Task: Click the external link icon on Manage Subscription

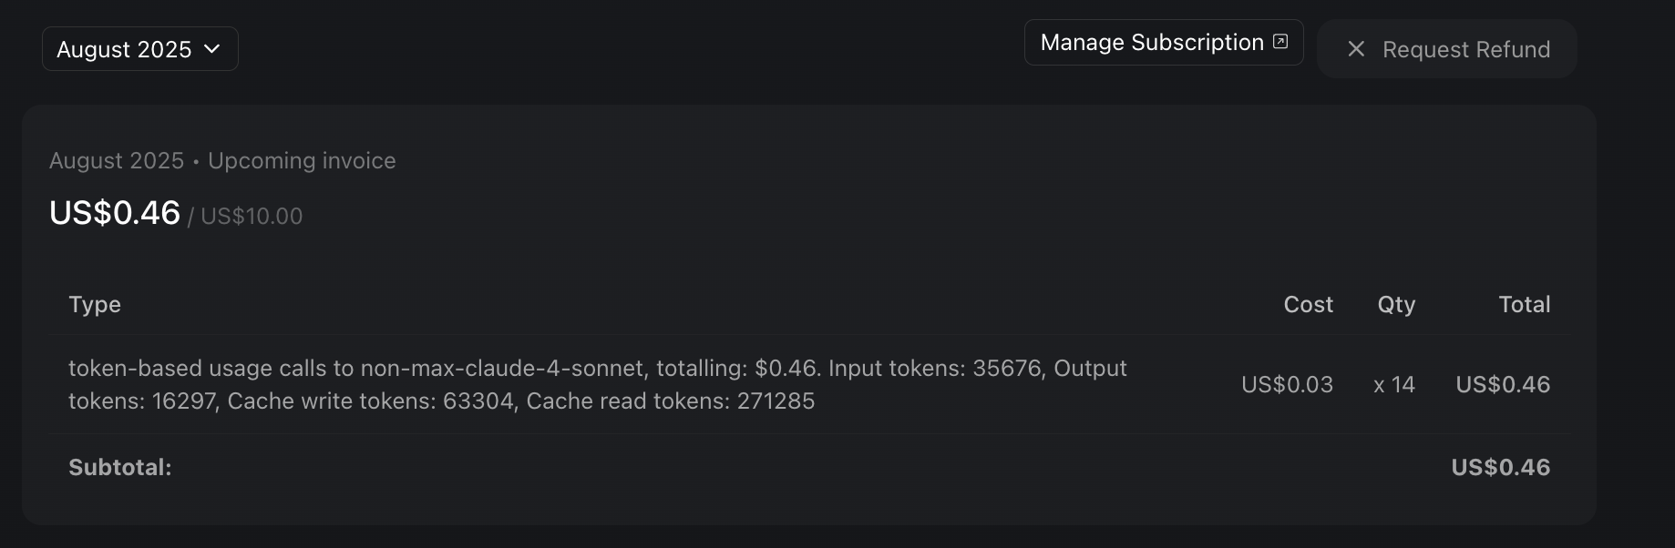Action: tap(1280, 42)
